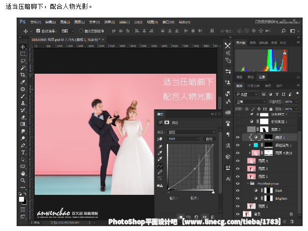Viewport: 308px width, 231px height.
Task: Select the Brush tool
Action: [23, 96]
